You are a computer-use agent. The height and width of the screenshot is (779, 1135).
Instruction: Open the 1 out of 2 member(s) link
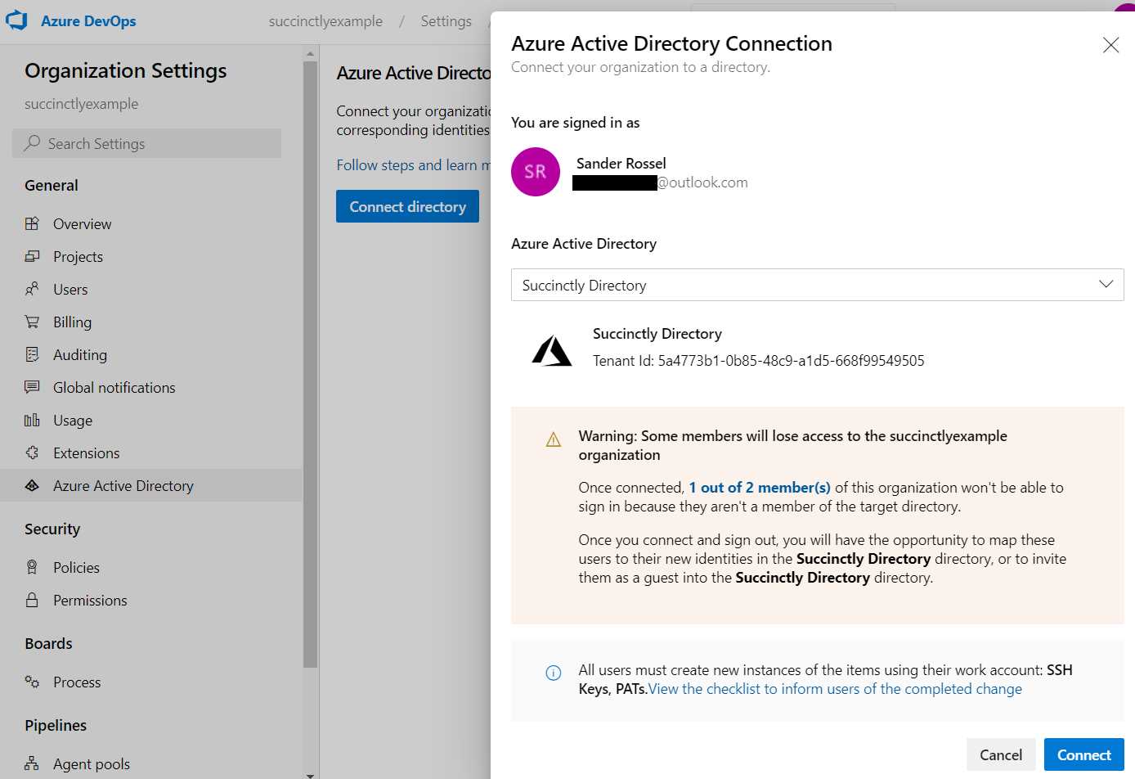point(759,487)
